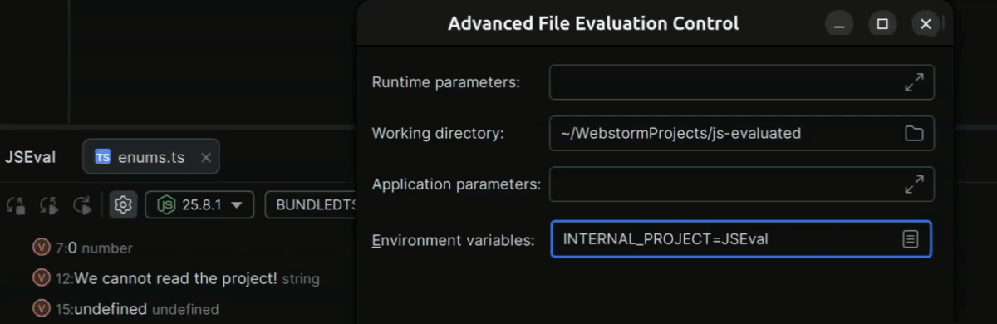This screenshot has height=324, width=997.
Task: Click the 'Runtime parameters:' label
Action: point(446,82)
